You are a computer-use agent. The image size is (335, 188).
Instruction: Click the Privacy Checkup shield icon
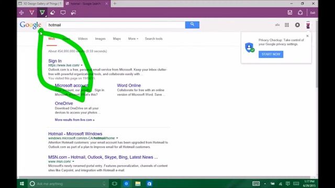[x=250, y=48]
